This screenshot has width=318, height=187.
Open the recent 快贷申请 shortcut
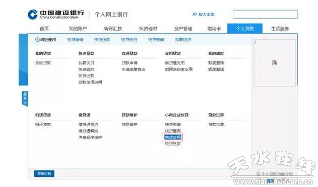[75, 40]
